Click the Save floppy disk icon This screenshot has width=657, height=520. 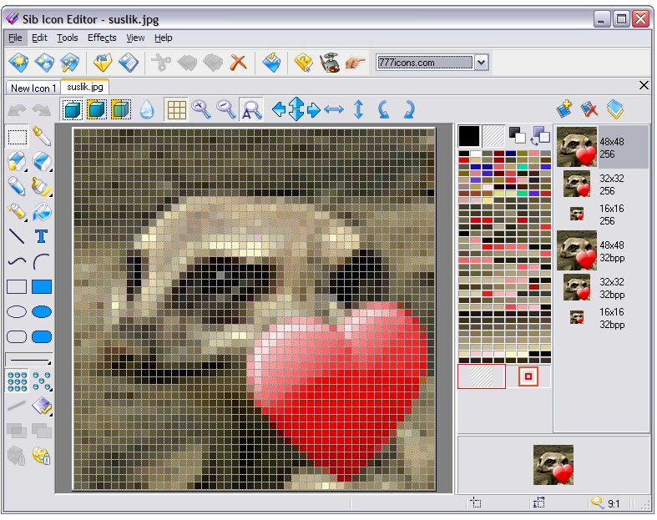click(129, 63)
